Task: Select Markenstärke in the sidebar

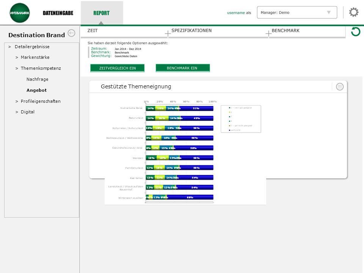Action: click(35, 57)
